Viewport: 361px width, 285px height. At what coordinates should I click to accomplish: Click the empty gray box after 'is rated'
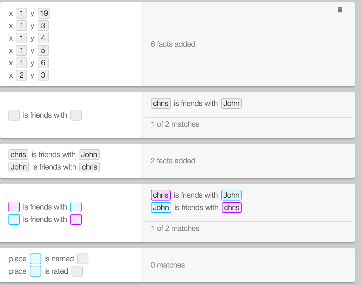tap(77, 271)
